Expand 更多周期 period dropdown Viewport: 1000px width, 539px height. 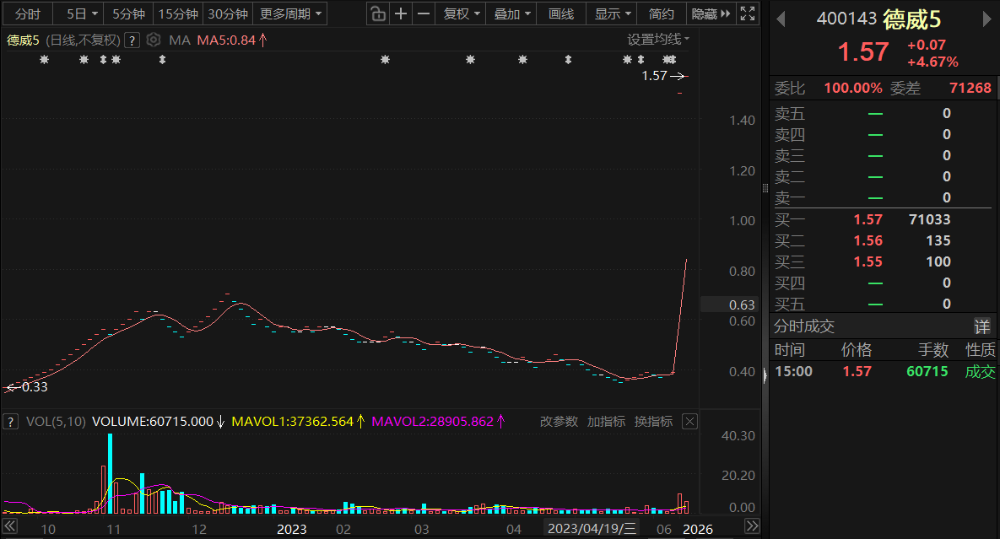point(290,13)
